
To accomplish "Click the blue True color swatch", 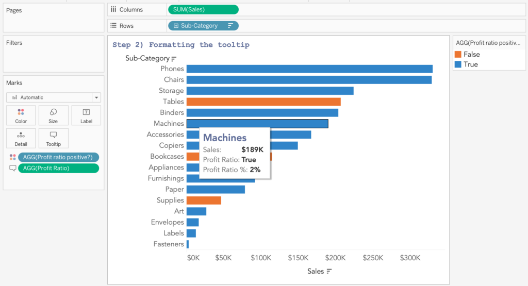I will pos(458,64).
